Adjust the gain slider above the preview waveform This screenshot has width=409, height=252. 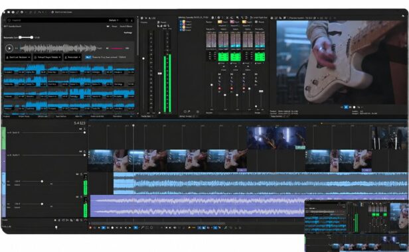click(x=26, y=38)
